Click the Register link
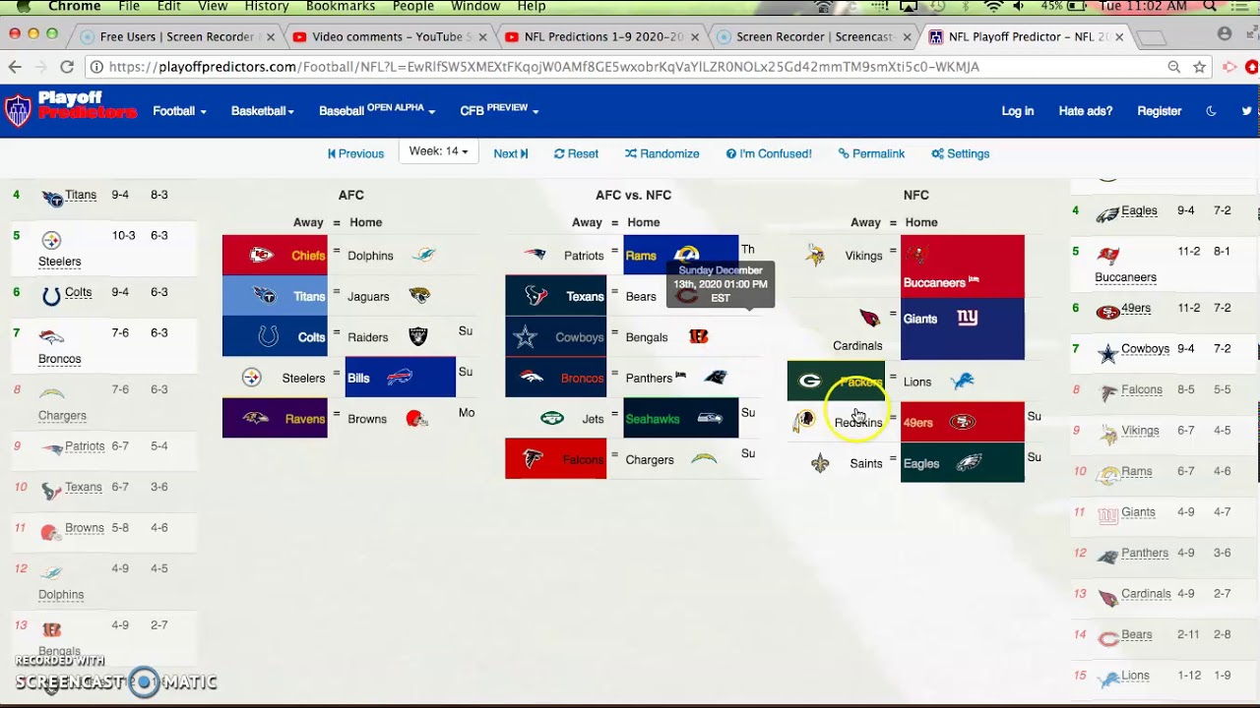The height and width of the screenshot is (708, 1260). (1160, 111)
